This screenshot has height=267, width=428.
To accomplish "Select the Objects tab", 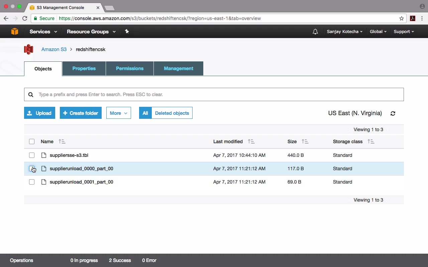I will tap(43, 69).
